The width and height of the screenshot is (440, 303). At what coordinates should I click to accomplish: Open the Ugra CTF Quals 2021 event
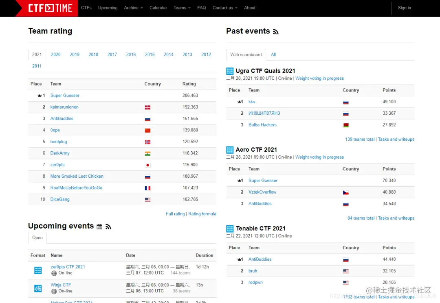pos(266,71)
